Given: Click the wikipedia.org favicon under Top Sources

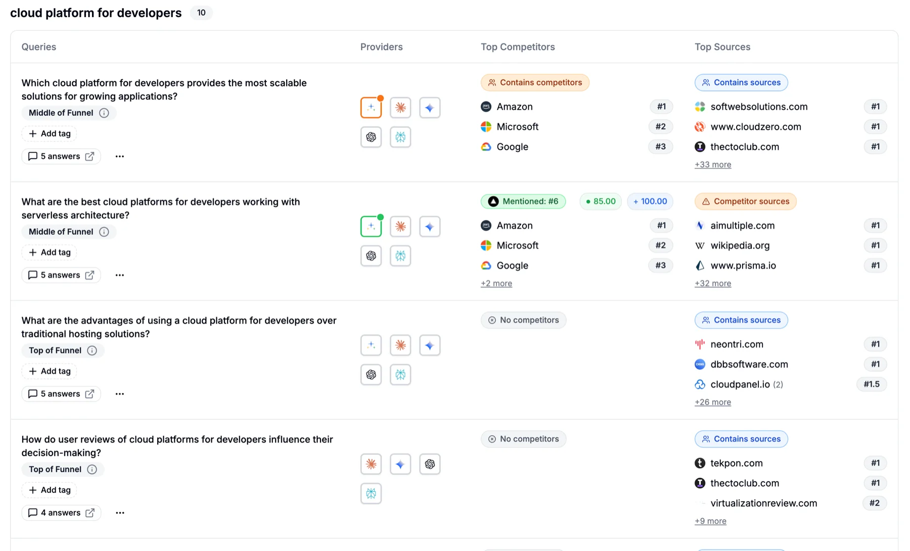Looking at the screenshot, I should click(x=700, y=245).
